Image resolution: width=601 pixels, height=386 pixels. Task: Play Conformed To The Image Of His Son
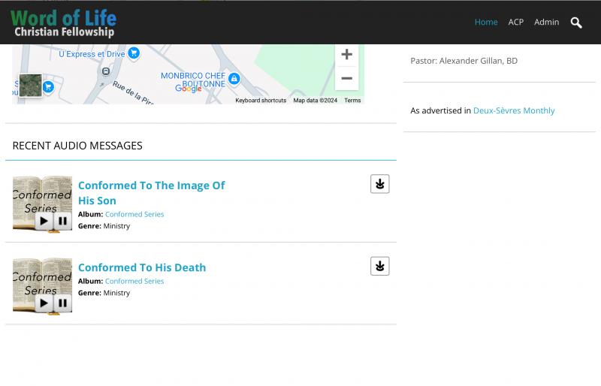[44, 221]
